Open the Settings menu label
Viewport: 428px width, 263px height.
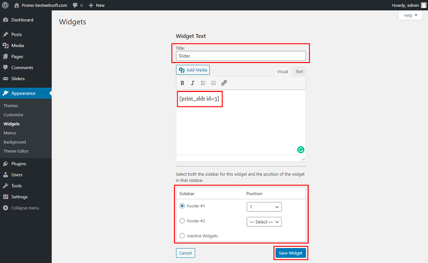click(x=19, y=197)
